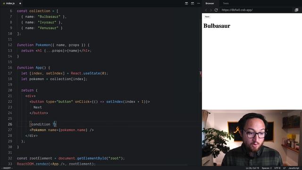Screen dimensions: 302x170
Task: Click the onClick attribute on line 22
Action: 83,102
